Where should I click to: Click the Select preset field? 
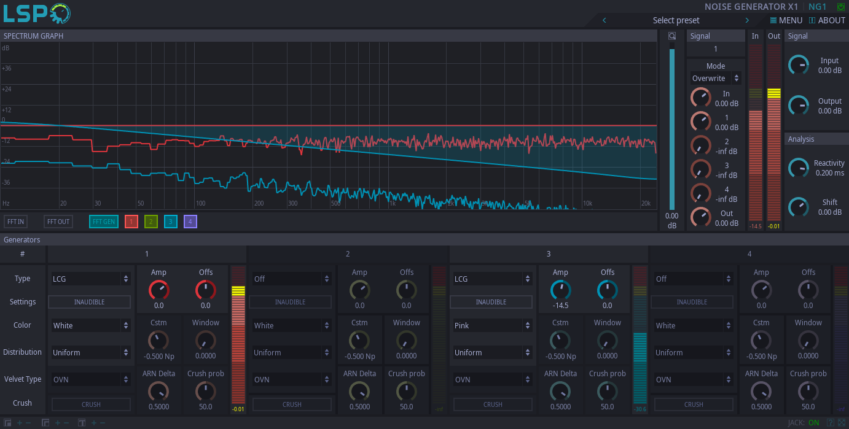tap(676, 20)
